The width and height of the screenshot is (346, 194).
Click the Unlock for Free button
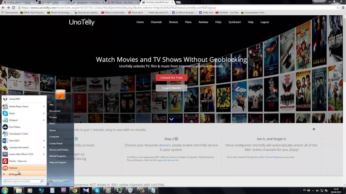(171, 78)
